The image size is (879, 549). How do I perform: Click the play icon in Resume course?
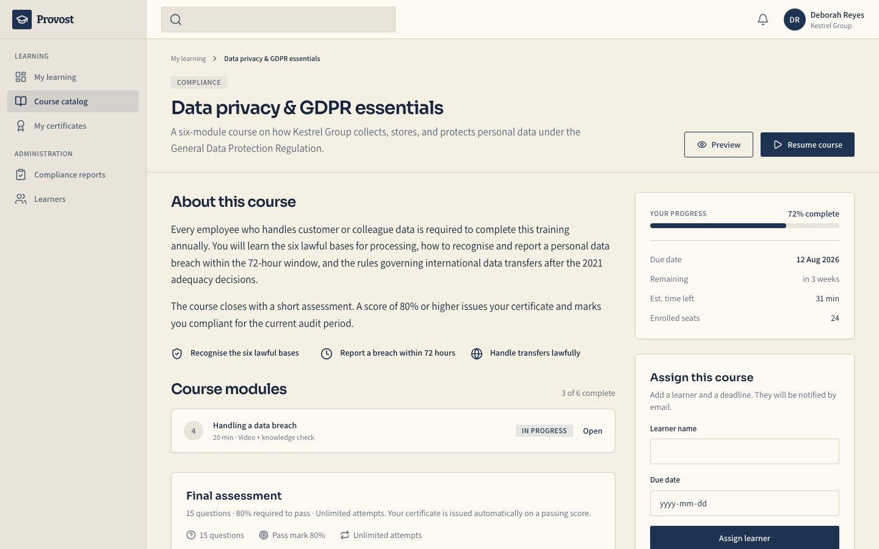(778, 145)
